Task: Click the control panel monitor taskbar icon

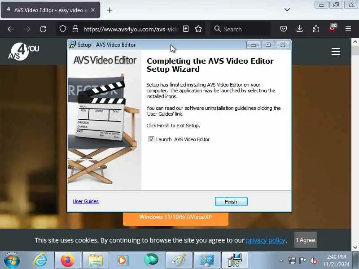Action: (x=206, y=260)
